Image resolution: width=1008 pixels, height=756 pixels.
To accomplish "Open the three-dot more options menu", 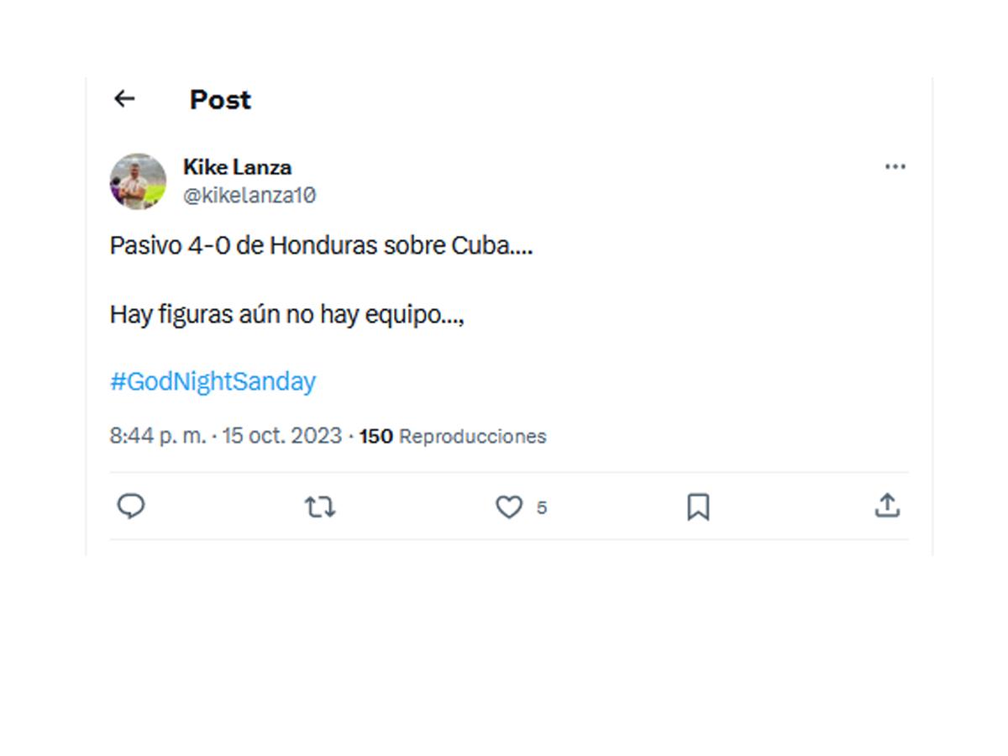I will click(895, 166).
